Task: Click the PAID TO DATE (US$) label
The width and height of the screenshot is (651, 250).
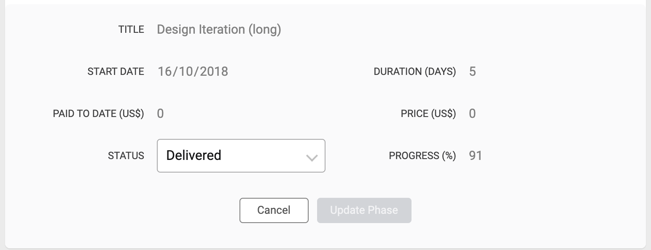Action: [98, 114]
